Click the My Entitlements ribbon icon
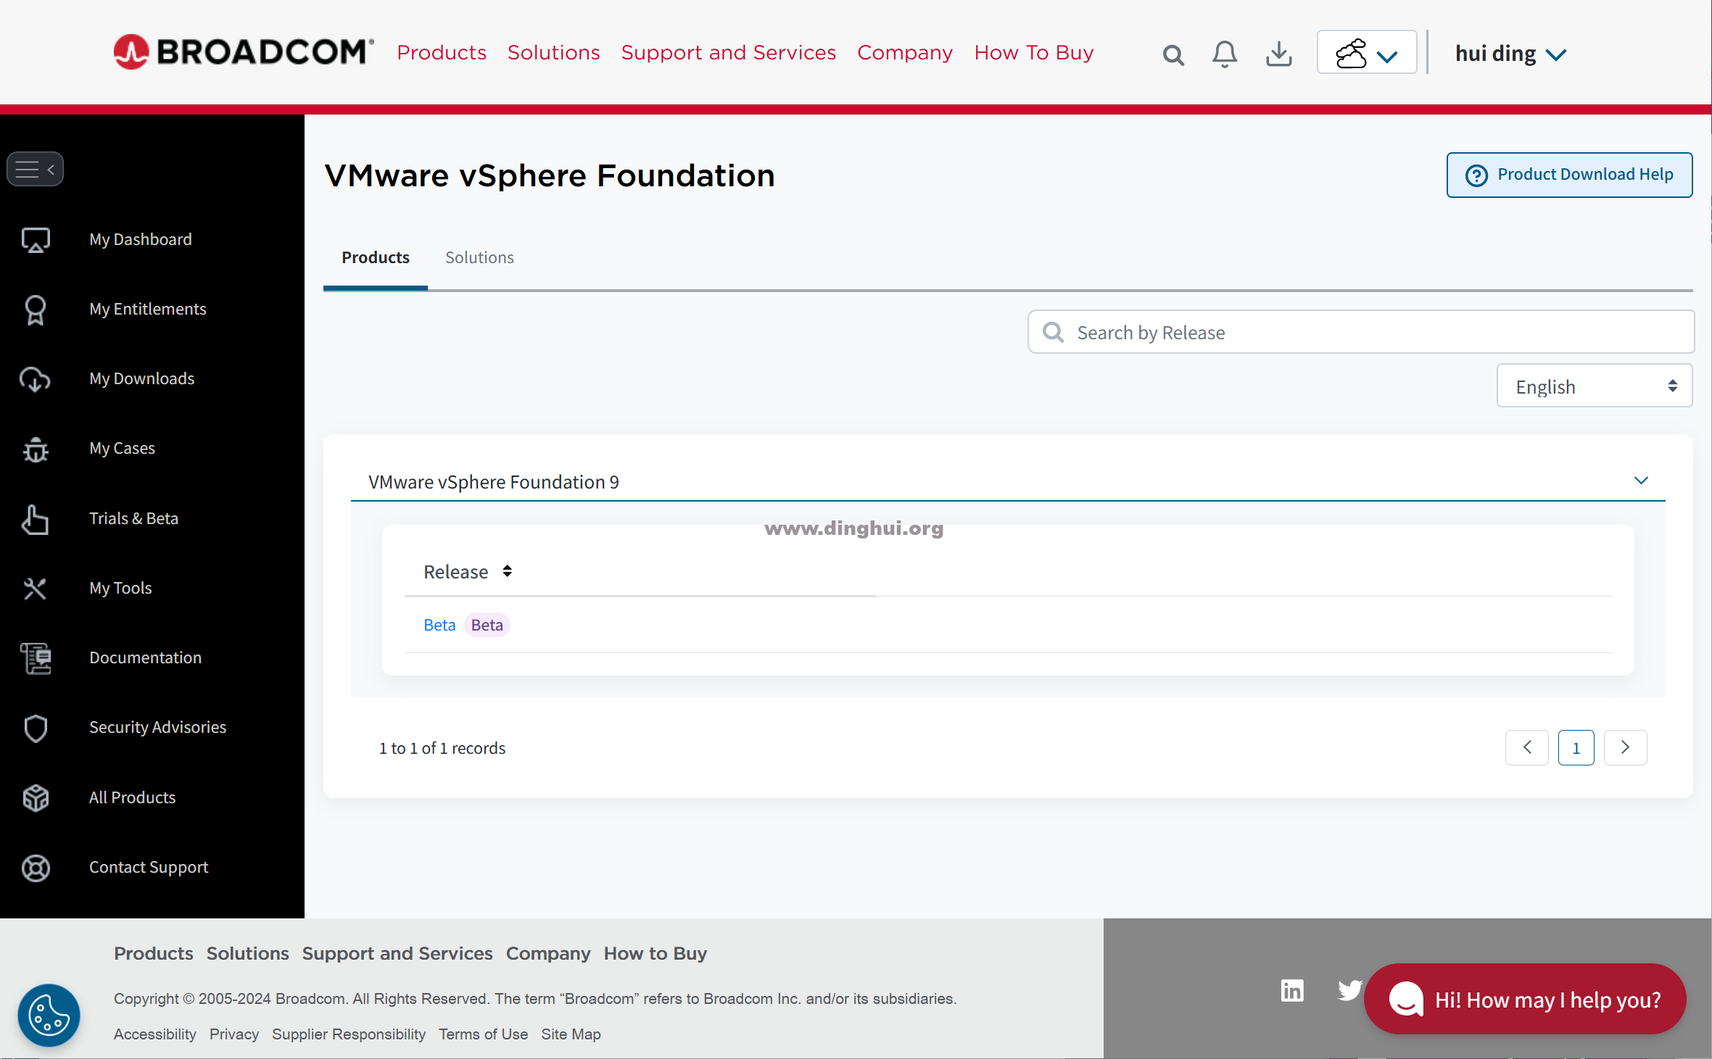Image resolution: width=1712 pixels, height=1059 pixels. point(36,310)
